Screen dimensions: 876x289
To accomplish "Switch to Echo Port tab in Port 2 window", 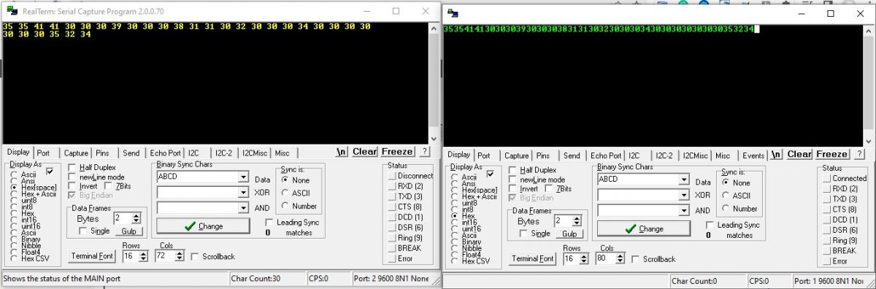I will pyautogui.click(x=165, y=153).
